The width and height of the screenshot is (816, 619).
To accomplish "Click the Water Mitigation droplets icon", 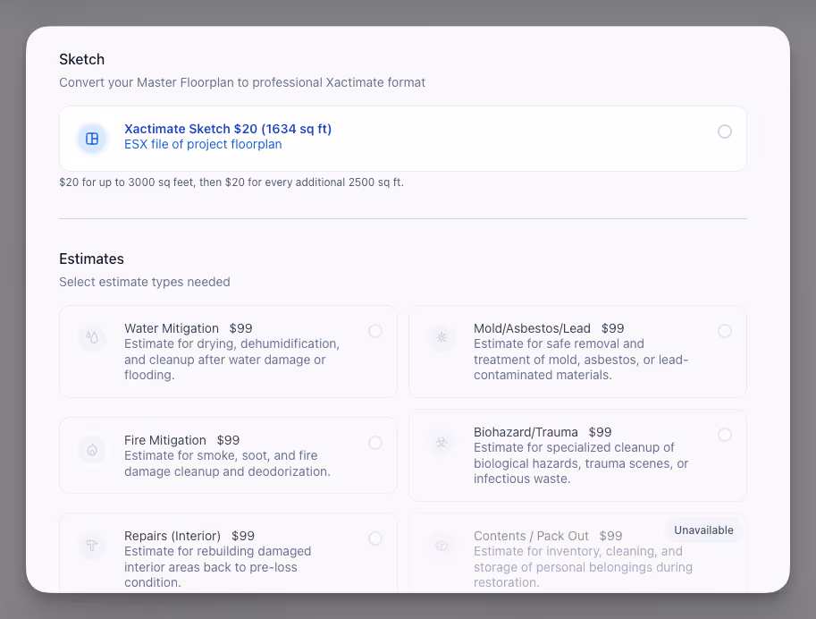I will pyautogui.click(x=92, y=337).
